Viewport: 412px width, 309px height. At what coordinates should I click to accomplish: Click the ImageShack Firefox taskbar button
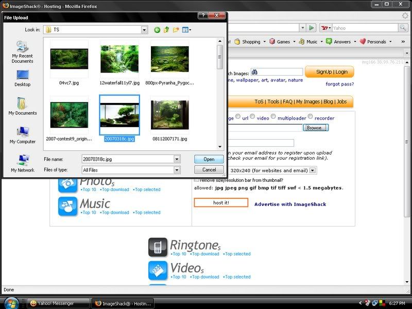coord(123,303)
